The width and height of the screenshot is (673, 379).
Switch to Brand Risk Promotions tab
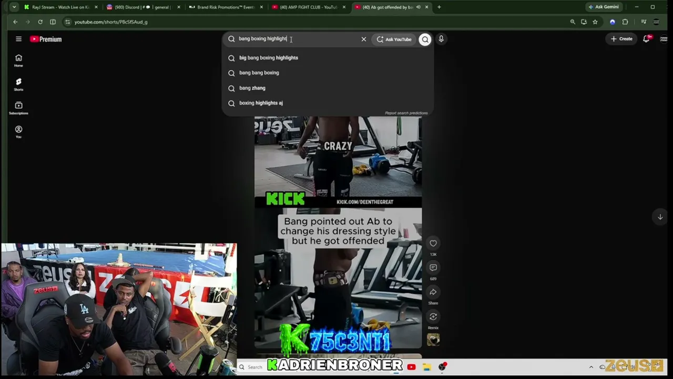pyautogui.click(x=226, y=7)
